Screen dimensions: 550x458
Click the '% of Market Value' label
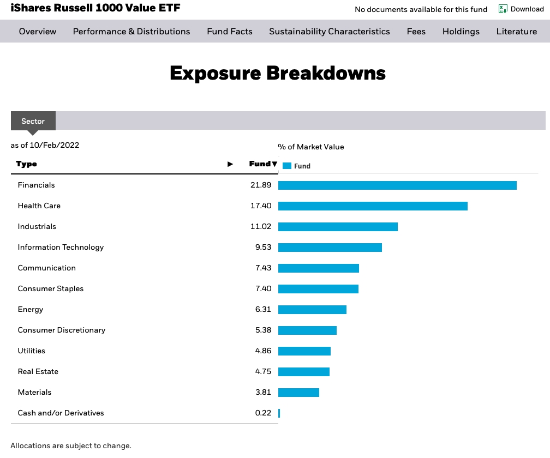pyautogui.click(x=311, y=147)
